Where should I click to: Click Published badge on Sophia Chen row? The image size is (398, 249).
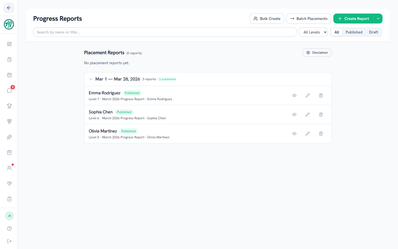(x=124, y=112)
